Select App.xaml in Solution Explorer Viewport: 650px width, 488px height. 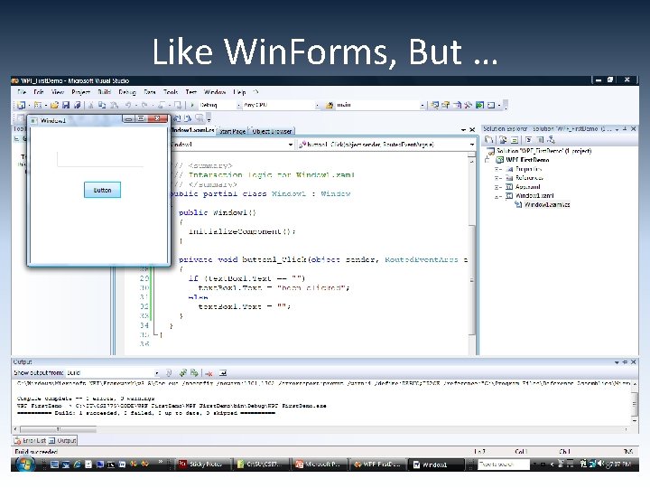tap(528, 187)
